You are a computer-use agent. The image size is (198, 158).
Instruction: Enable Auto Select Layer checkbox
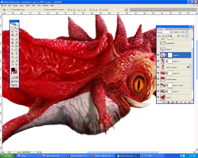[x=11, y=10]
